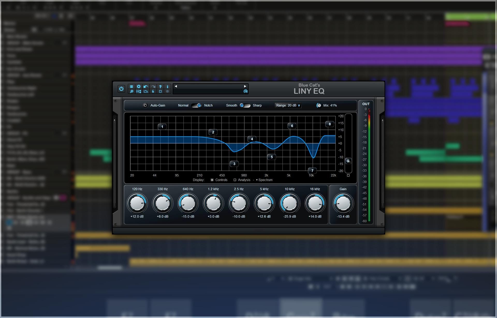The image size is (497, 318).
Task: Select band 1 handle on EQ graph
Action: tap(162, 127)
